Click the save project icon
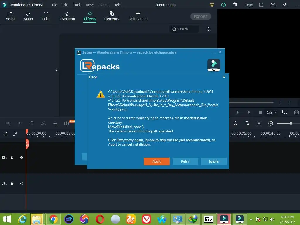This screenshot has width=300, height=225. click(x=261, y=5)
